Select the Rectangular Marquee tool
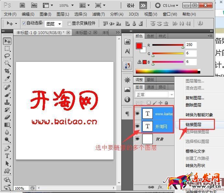224x193 pixels. 7,48
